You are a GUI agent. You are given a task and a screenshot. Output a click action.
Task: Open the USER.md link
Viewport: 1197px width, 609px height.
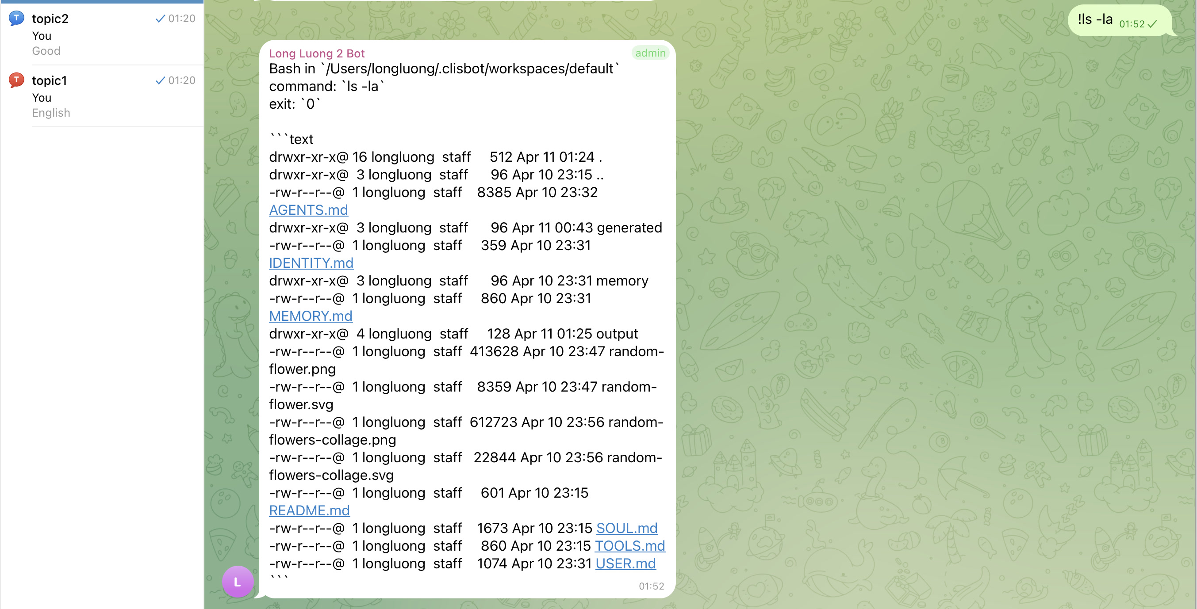(x=625, y=563)
